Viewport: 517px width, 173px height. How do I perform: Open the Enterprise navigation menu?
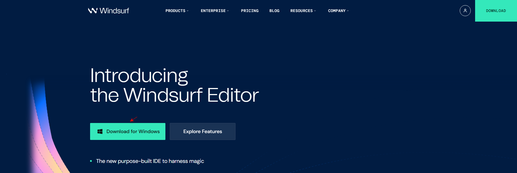pos(213,11)
